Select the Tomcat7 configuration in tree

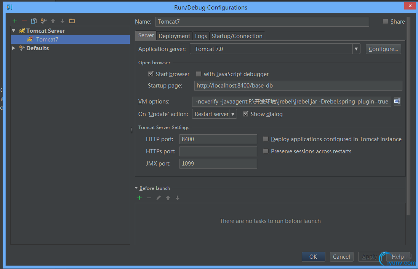(70, 39)
